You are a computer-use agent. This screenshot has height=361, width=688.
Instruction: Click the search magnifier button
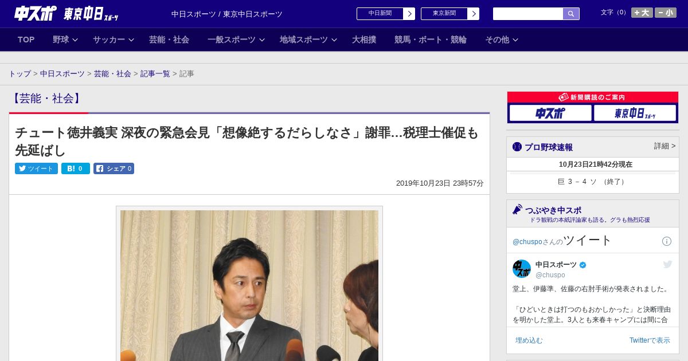pyautogui.click(x=571, y=14)
